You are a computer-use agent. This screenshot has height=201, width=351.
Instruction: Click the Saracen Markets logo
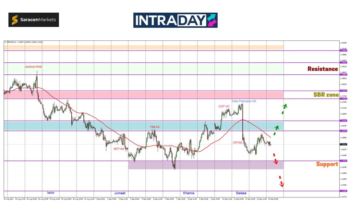pos(34,20)
